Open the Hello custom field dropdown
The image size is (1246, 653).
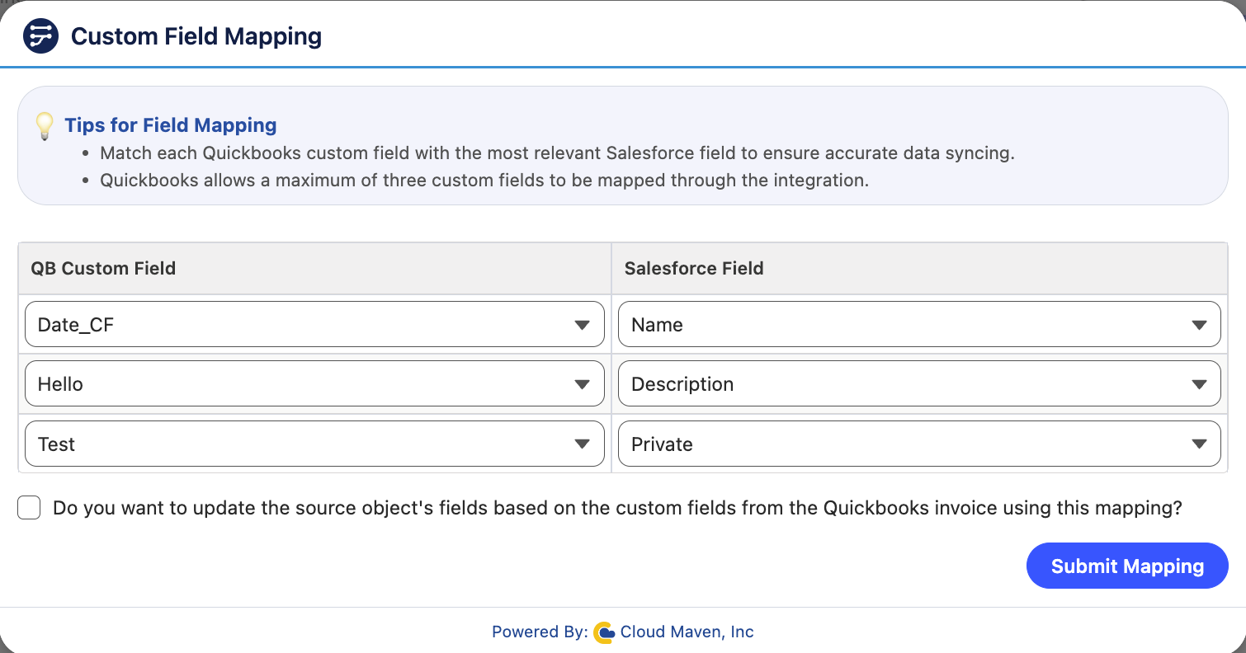coord(314,384)
